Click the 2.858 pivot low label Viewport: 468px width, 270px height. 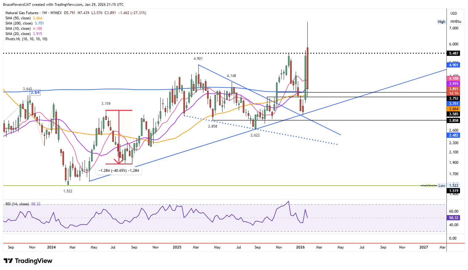[x=213, y=126]
